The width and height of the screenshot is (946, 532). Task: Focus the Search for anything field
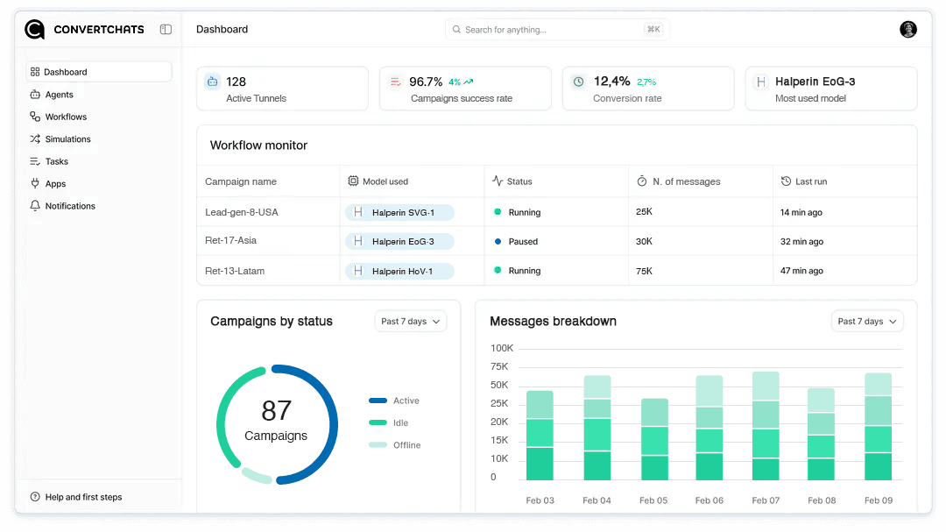(556, 30)
